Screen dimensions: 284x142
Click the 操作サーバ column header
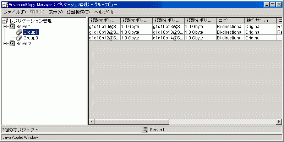261,20
